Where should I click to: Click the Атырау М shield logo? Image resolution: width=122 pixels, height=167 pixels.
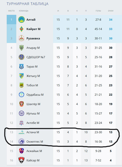coord(21,48)
